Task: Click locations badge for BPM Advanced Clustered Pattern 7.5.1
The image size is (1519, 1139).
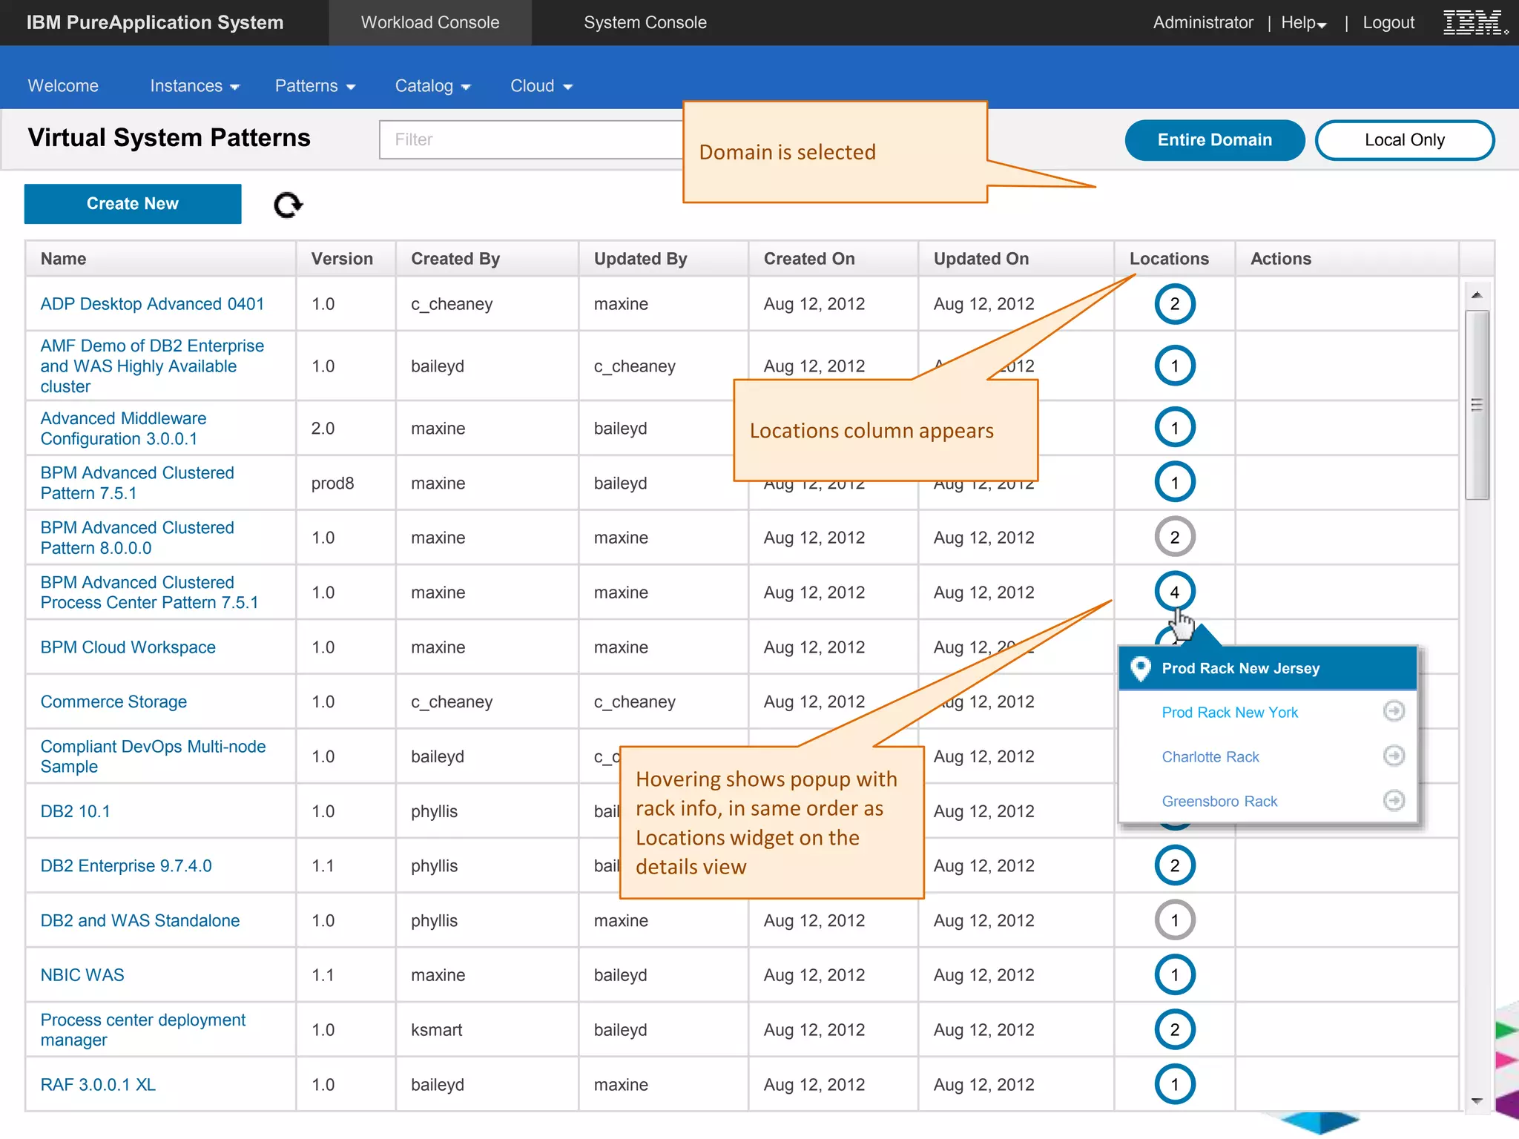Action: pyautogui.click(x=1175, y=483)
